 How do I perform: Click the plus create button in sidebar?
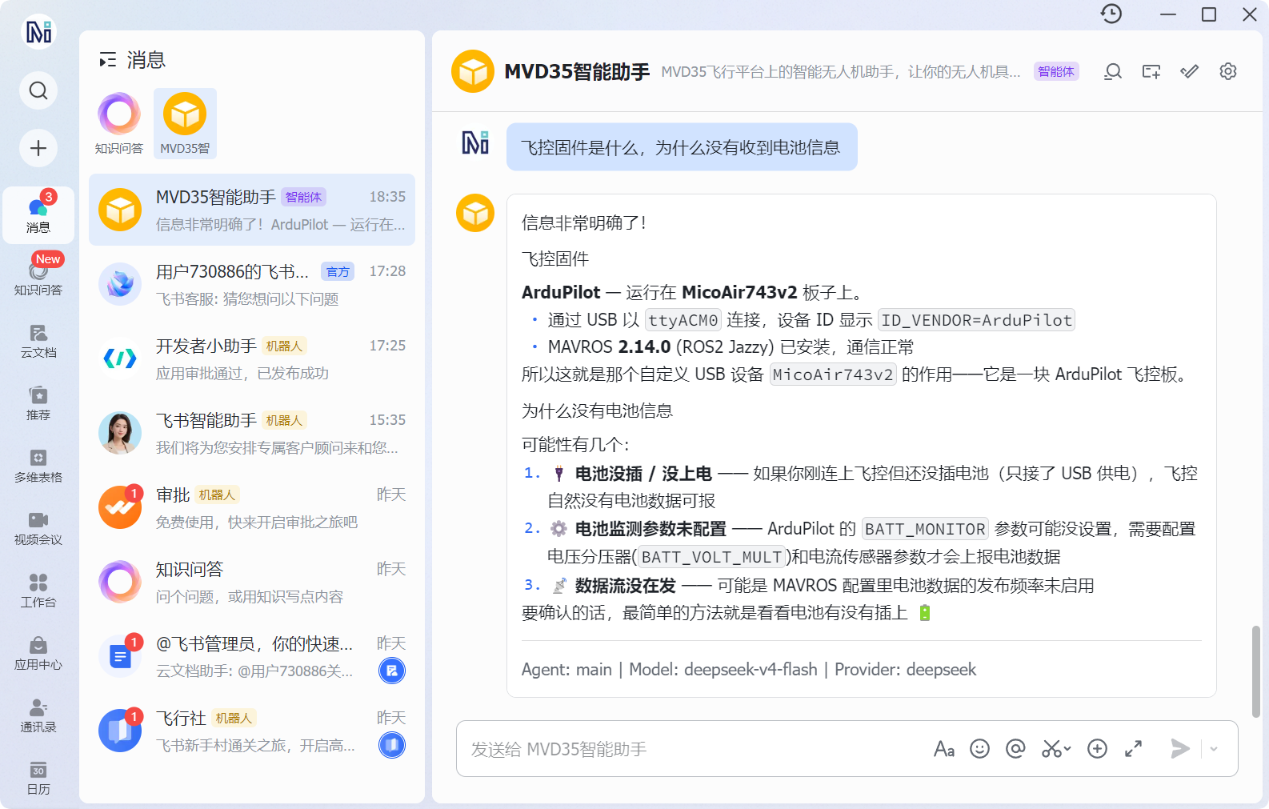tap(38, 148)
